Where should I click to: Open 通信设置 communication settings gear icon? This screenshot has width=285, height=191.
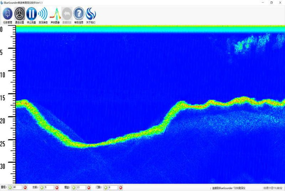[20, 14]
